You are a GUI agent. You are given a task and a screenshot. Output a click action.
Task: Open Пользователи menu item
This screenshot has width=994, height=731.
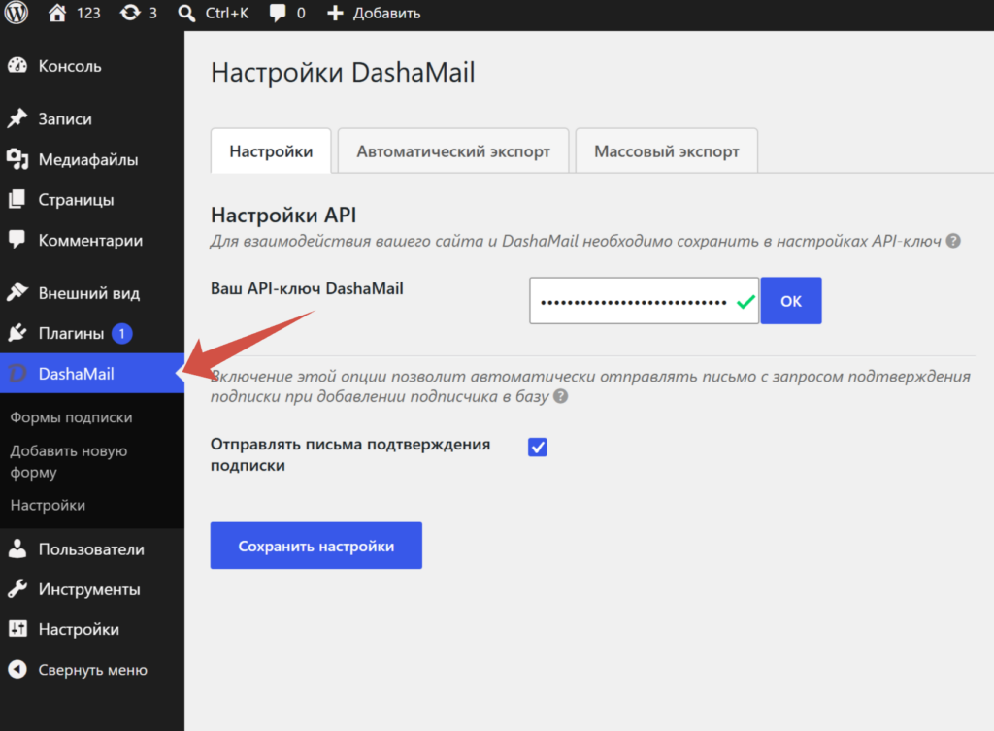pyautogui.click(x=92, y=549)
